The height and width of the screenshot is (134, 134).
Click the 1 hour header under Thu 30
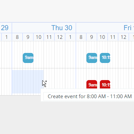[x=70, y=37]
